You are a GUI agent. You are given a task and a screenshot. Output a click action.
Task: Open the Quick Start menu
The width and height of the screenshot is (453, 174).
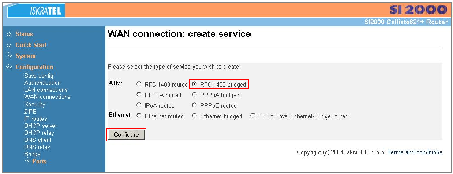31,45
